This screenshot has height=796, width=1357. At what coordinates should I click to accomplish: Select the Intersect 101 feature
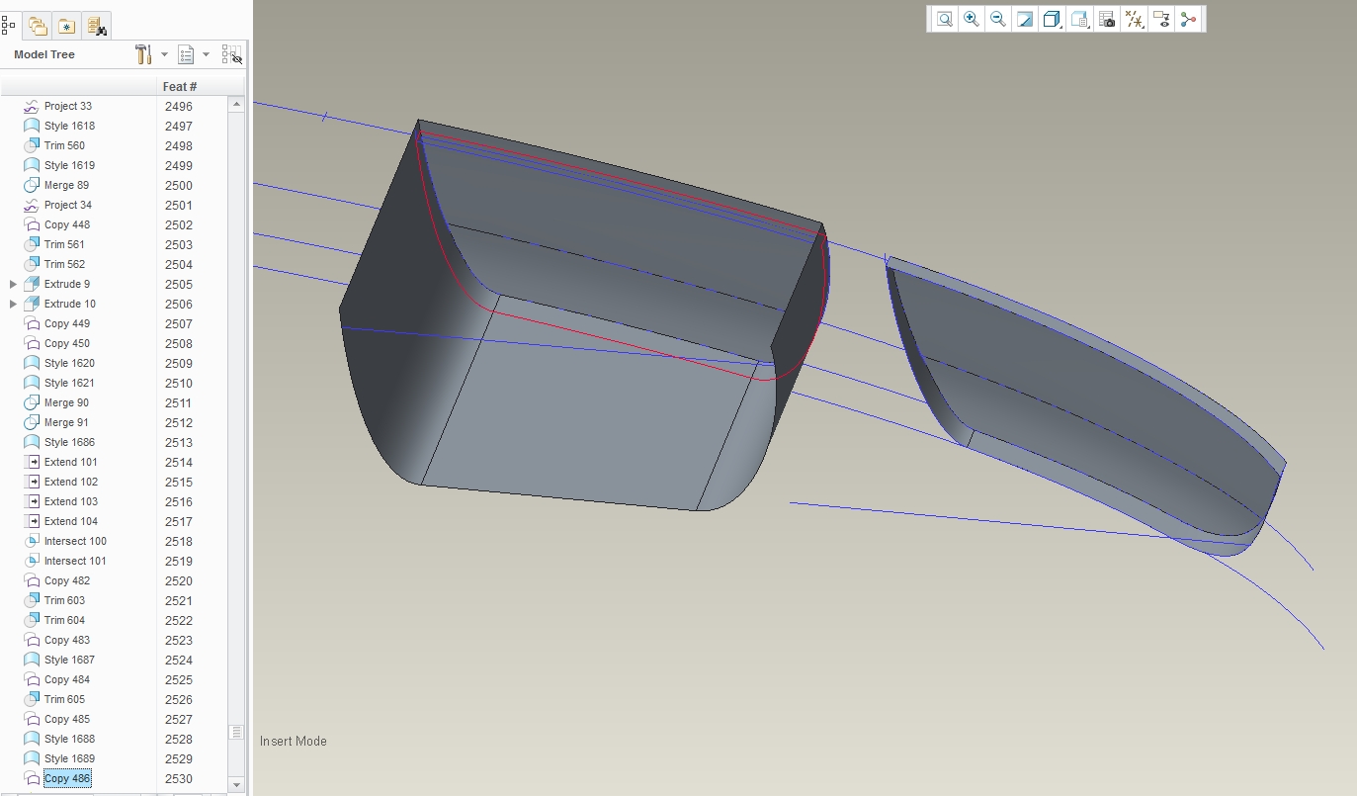pyautogui.click(x=75, y=561)
